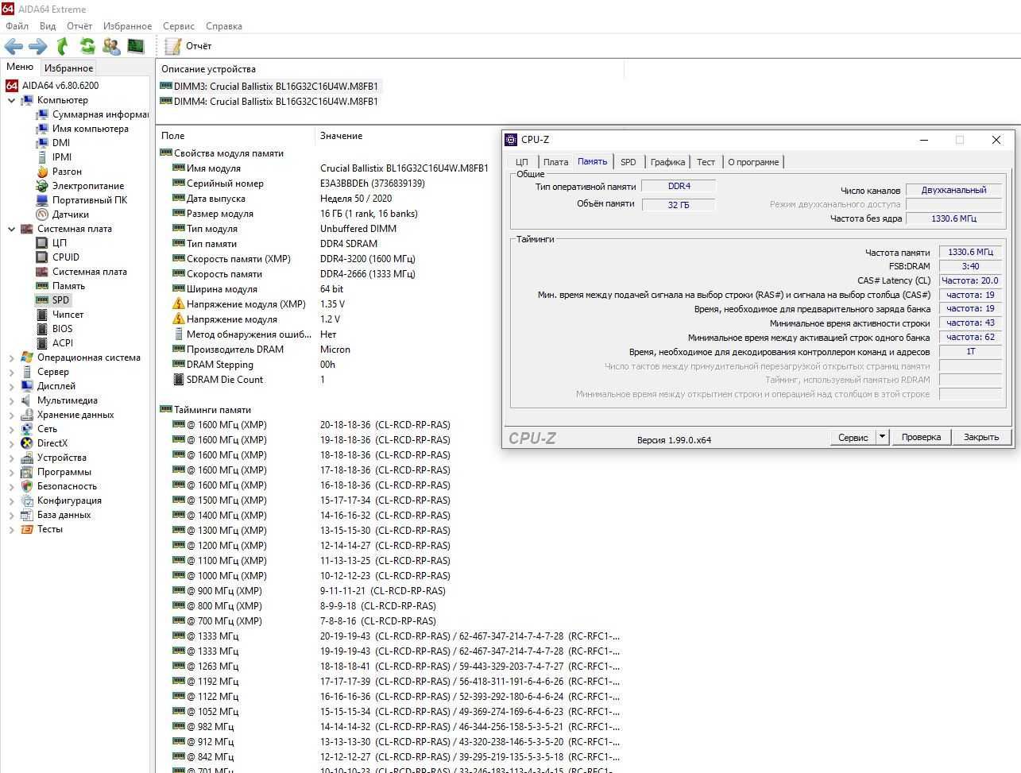Select CPUID tree item
1021x773 pixels.
click(x=66, y=257)
